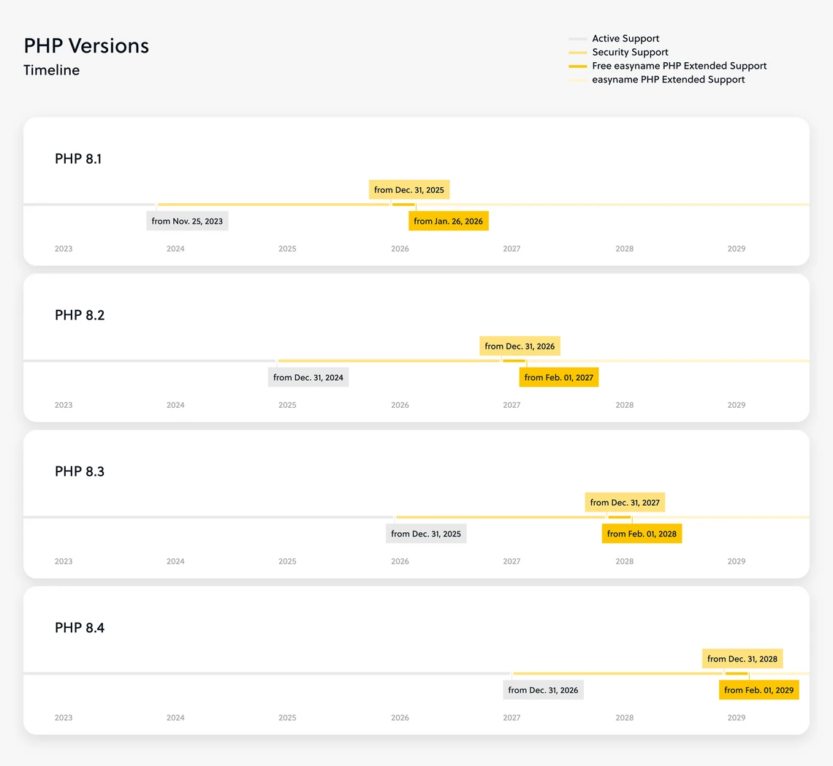Click the 2029 year label in the PHP 8.4 card
This screenshot has width=833, height=766.
click(x=736, y=717)
